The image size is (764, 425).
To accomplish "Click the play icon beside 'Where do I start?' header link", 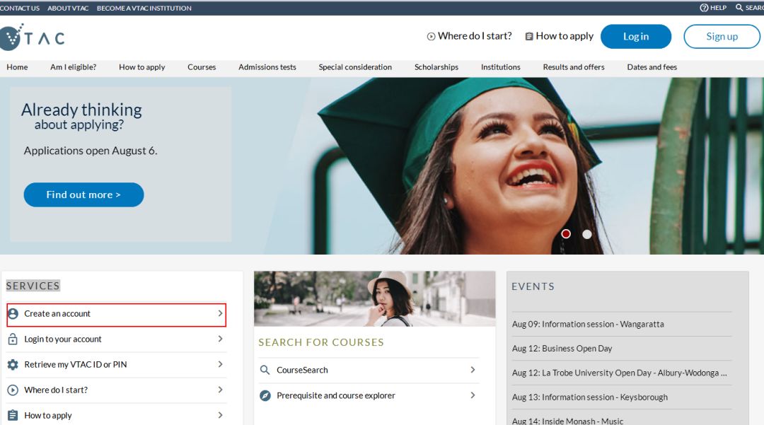I will [431, 37].
